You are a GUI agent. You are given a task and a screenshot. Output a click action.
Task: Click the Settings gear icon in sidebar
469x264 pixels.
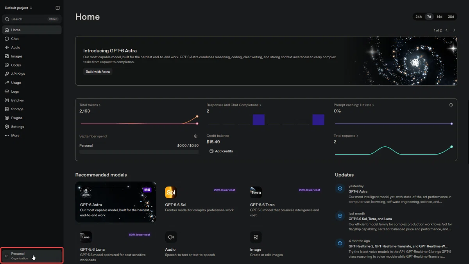7,127
